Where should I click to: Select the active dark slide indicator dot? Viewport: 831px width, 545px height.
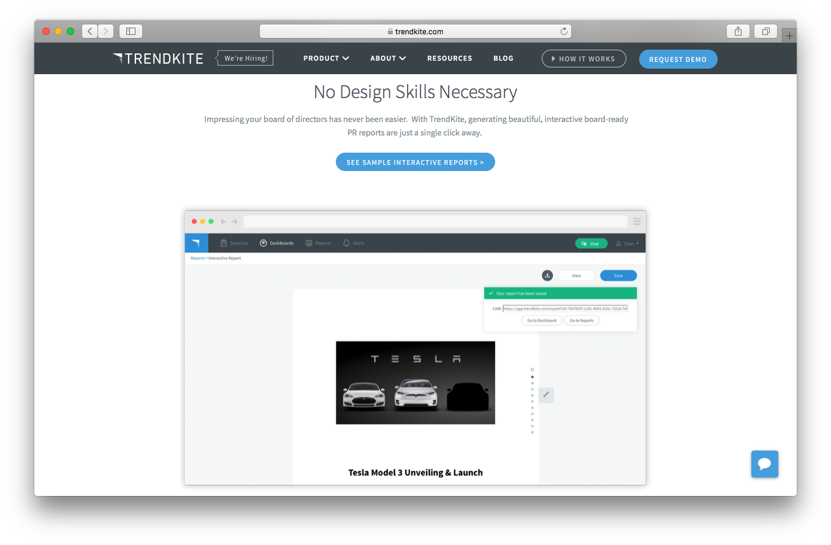click(x=532, y=377)
